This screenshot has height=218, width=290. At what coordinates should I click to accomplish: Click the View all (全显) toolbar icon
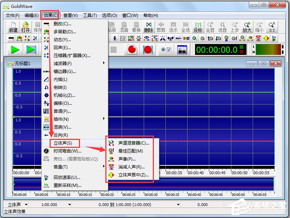[210, 27]
